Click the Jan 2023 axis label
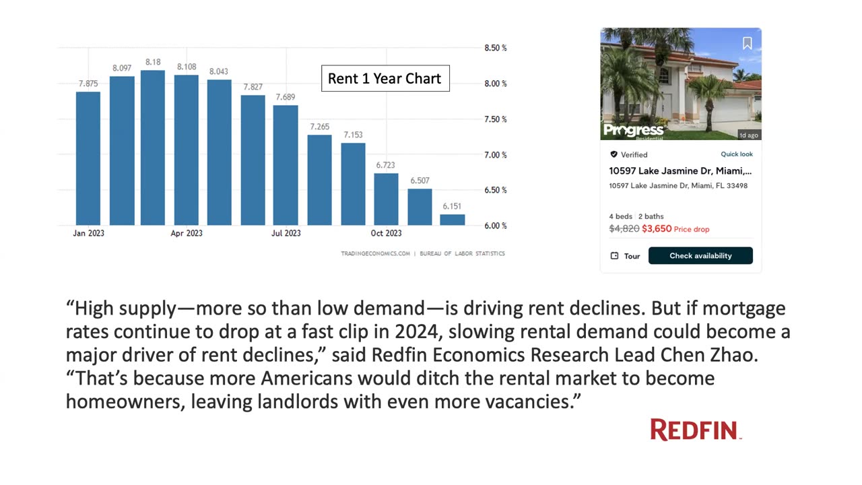The height and width of the screenshot is (485, 862). click(x=88, y=234)
